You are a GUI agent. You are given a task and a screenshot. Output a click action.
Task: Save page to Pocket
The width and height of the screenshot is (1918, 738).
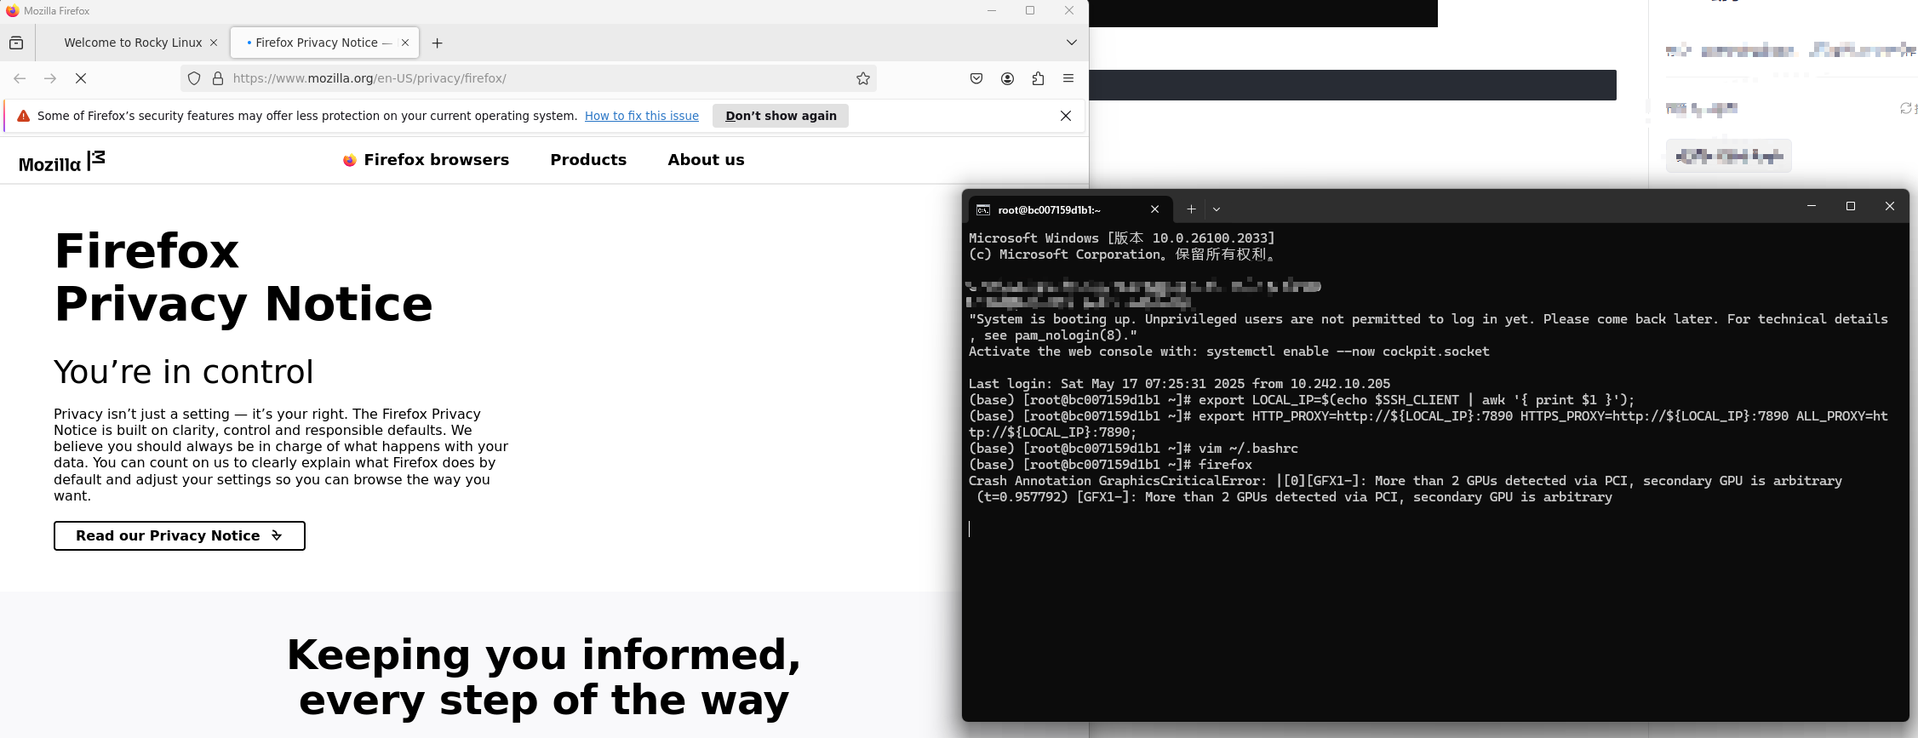[x=976, y=78]
